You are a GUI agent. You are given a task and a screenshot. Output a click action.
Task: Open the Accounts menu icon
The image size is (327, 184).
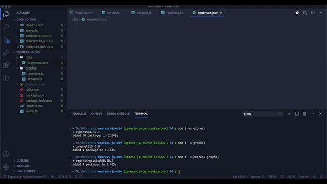point(6,154)
